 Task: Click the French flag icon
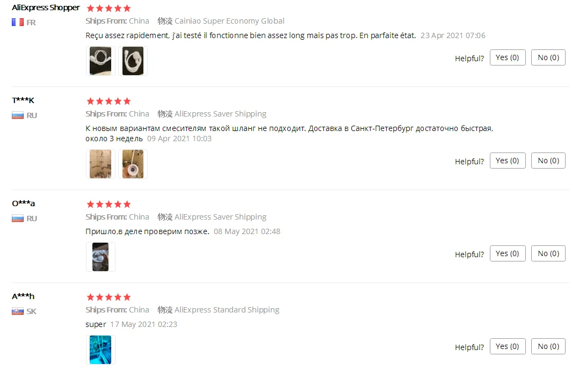point(18,23)
